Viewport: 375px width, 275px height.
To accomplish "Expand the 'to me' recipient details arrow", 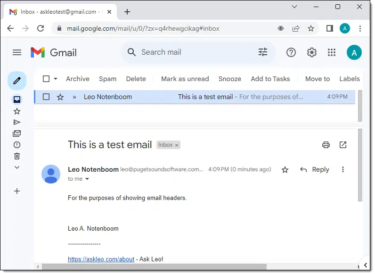I will coord(87,180).
